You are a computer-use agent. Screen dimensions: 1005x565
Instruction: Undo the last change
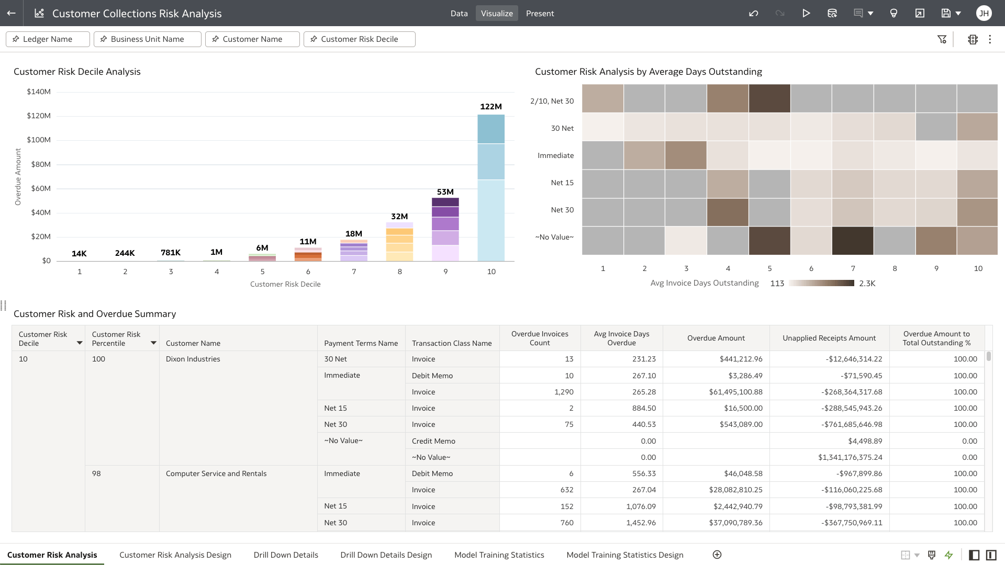(x=754, y=13)
